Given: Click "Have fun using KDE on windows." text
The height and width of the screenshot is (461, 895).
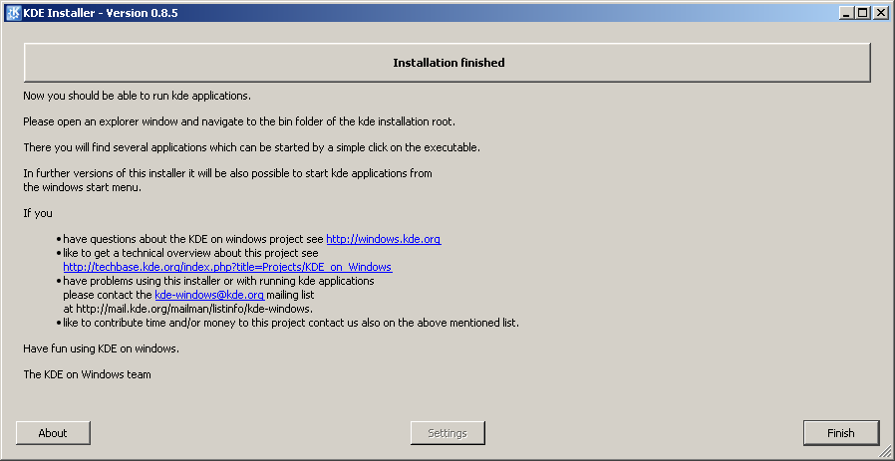Looking at the screenshot, I should pyautogui.click(x=101, y=348).
